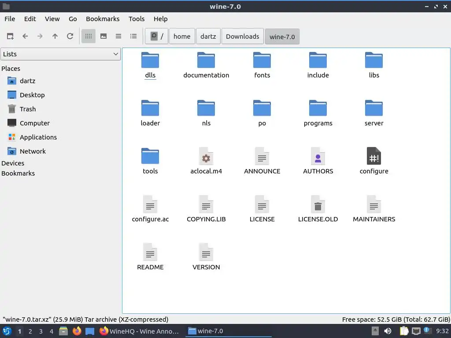Screen dimensions: 451x338
Task: Select the configure script icon
Action: (374, 156)
